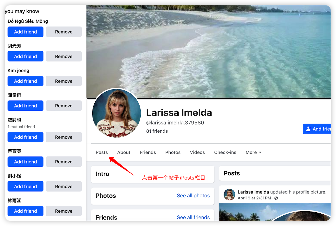
Task: Open the 81 friends count link
Action: [x=157, y=131]
